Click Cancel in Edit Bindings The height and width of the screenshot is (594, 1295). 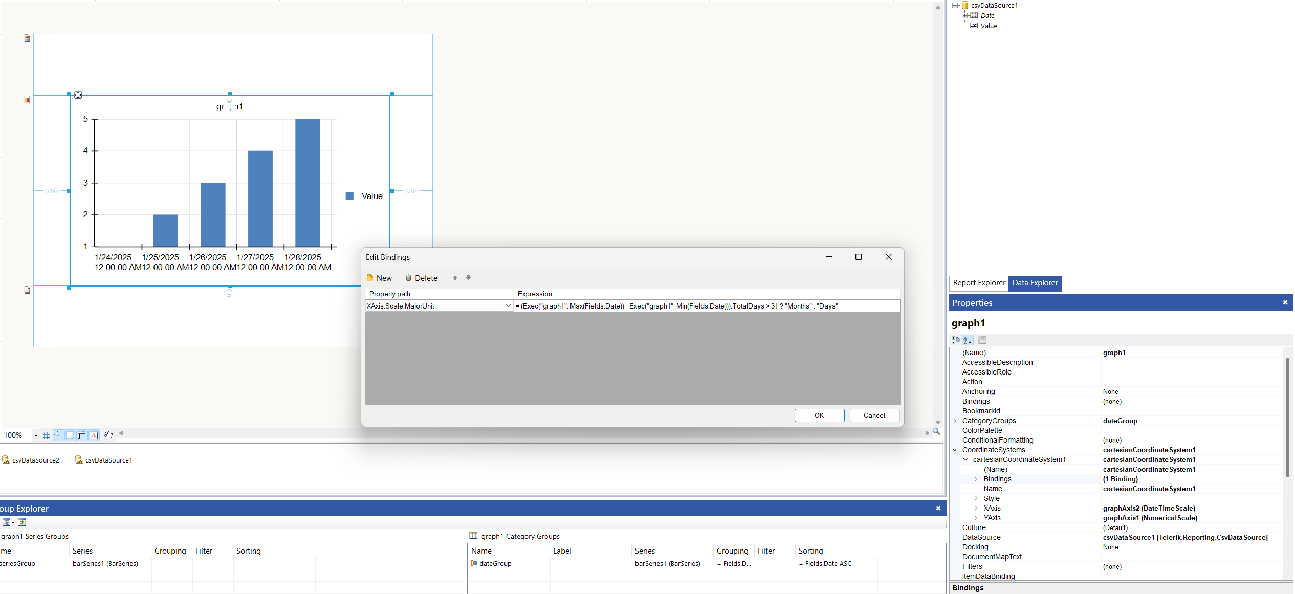point(874,415)
